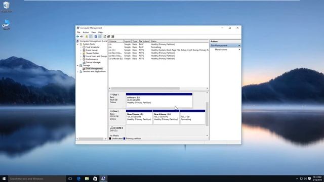The width and height of the screenshot is (324, 182).
Task: Click the Task Scheduler clock icon
Action: pyautogui.click(x=84, y=47)
